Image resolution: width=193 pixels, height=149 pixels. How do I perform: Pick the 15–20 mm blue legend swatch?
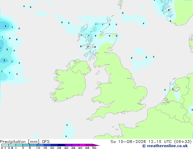pyautogui.click(x=47, y=145)
